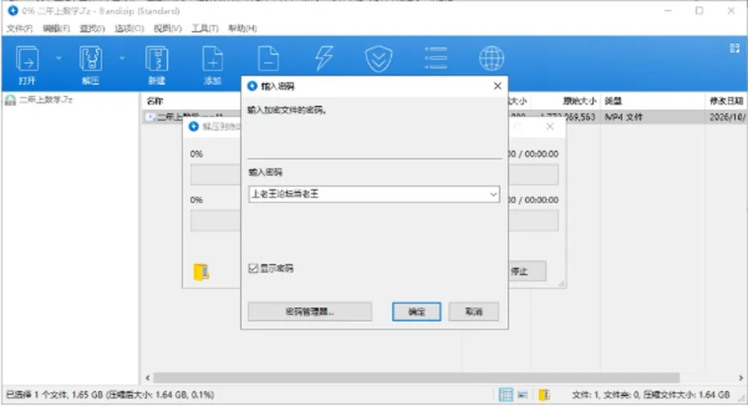Sort by the 类型 column header
The image size is (748, 406).
click(x=613, y=101)
